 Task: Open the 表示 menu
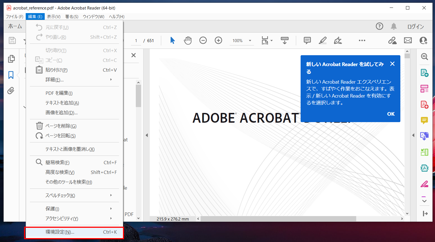[53, 16]
